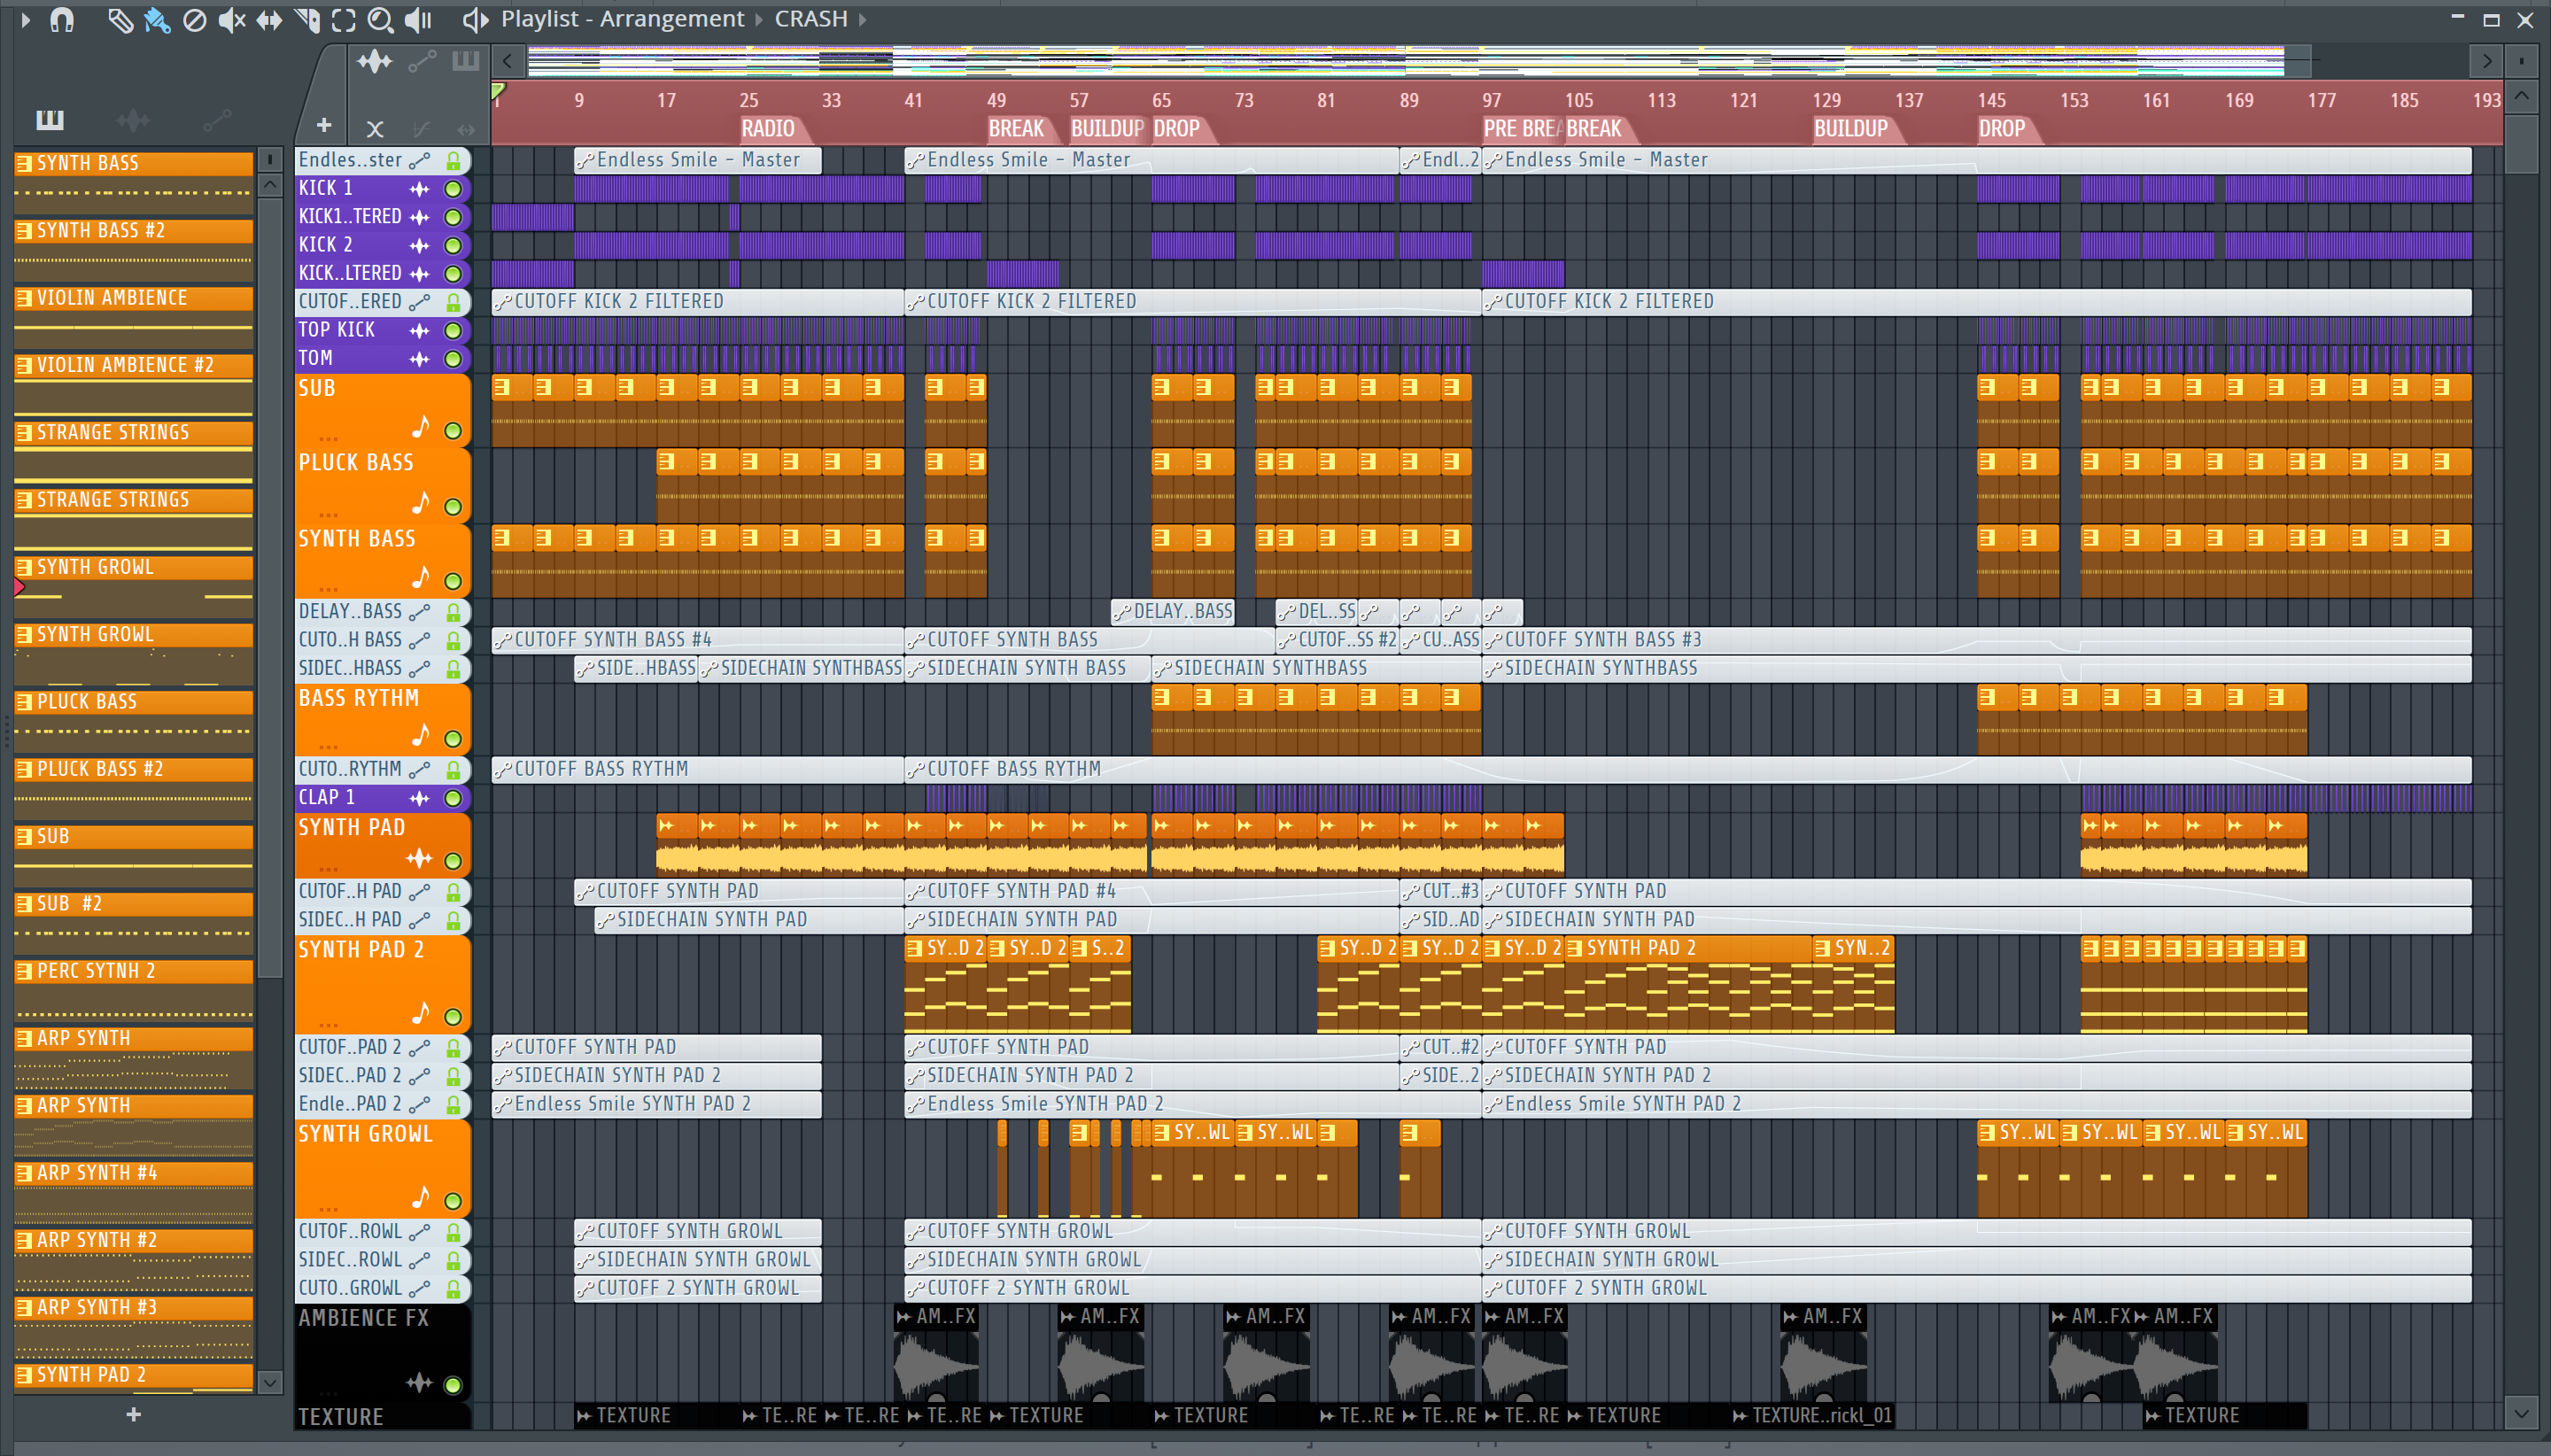Mute the CLAP 1 track
This screenshot has width=2551, height=1456.
(x=453, y=798)
